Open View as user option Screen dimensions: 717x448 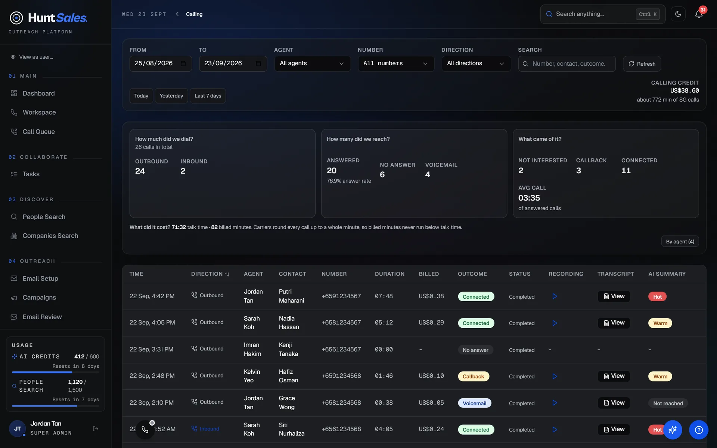(x=32, y=57)
